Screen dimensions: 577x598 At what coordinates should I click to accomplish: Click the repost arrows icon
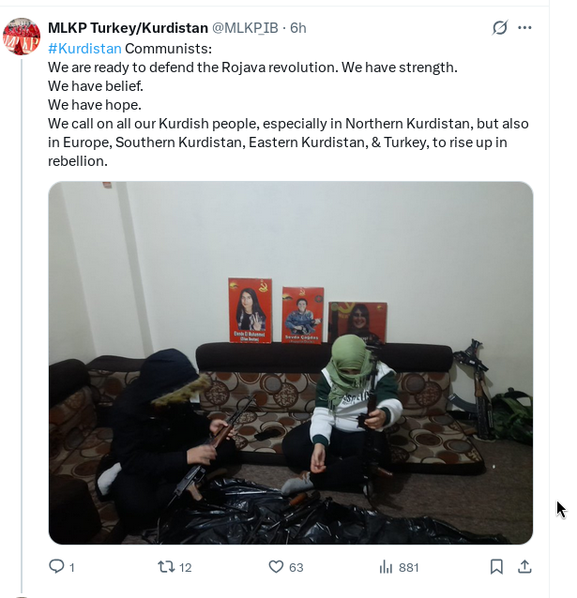click(166, 567)
